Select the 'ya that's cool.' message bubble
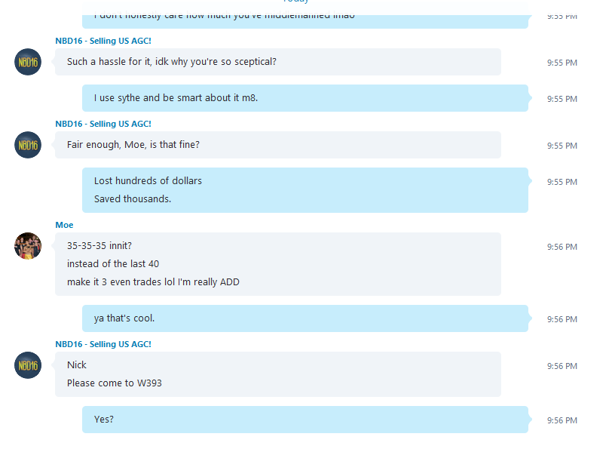The height and width of the screenshot is (449, 609). pos(305,318)
